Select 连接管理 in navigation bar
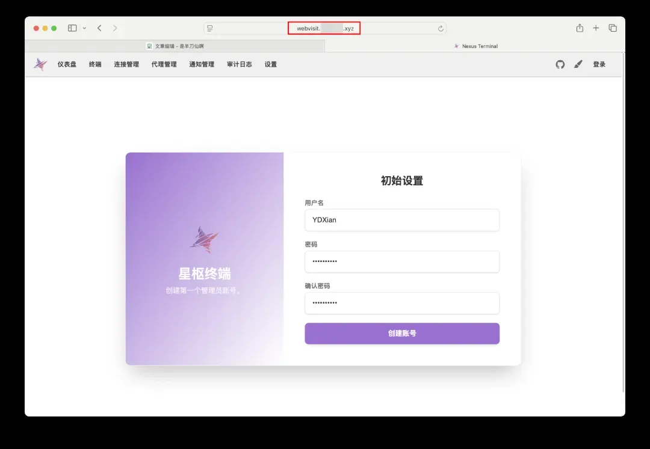The width and height of the screenshot is (650, 449). (x=126, y=64)
